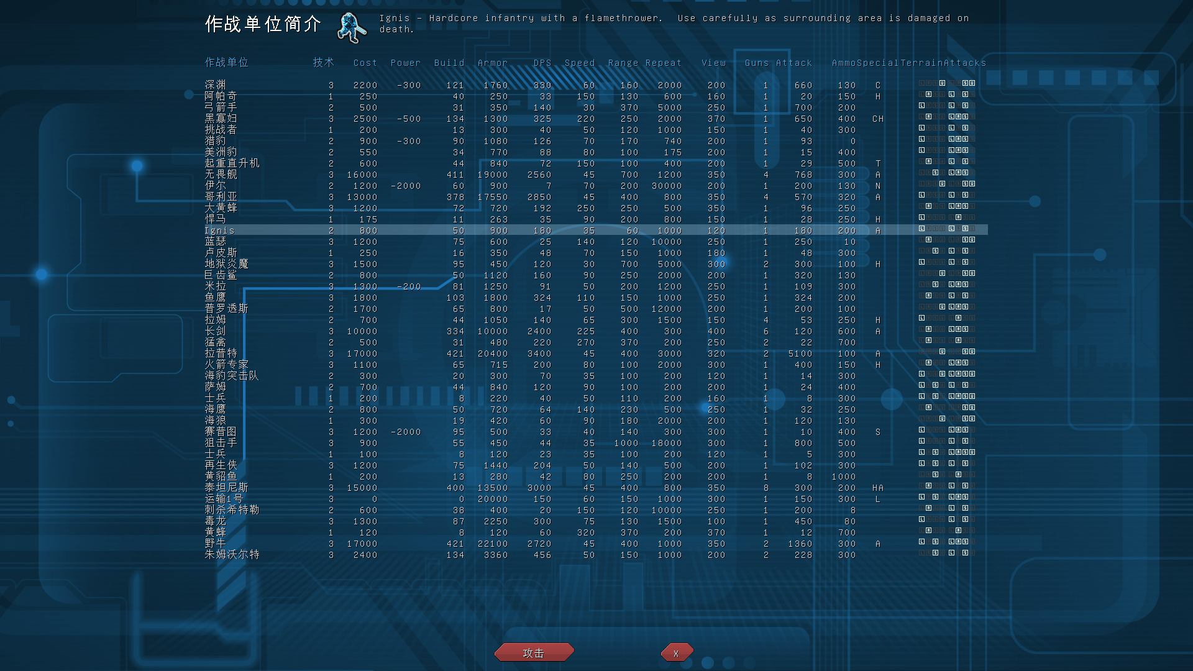Click the 技术 column header

pyautogui.click(x=323, y=62)
